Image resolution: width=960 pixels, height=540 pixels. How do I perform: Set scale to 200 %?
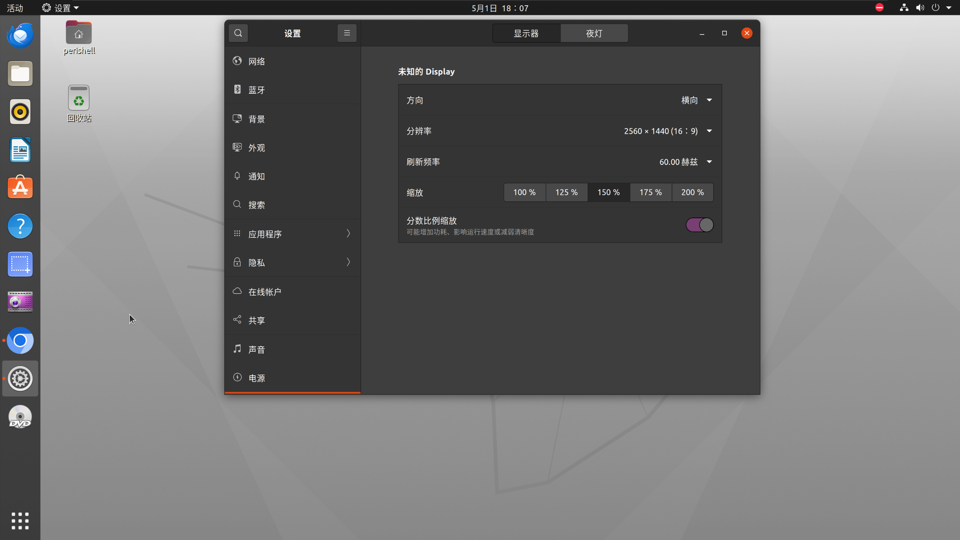[692, 192]
